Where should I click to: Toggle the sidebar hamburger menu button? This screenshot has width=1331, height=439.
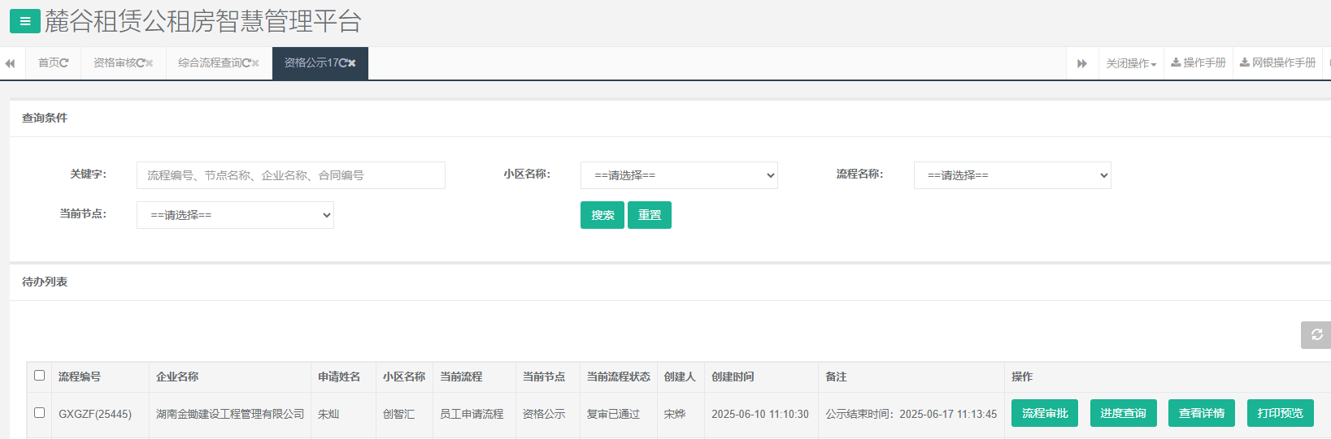point(24,21)
